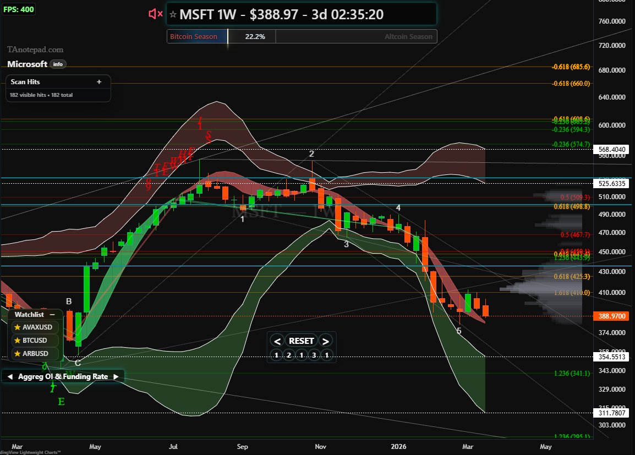
Task: Click the Watchlist panel title
Action: click(29, 315)
